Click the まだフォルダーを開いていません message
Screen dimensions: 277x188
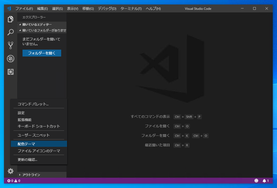(x=41, y=41)
